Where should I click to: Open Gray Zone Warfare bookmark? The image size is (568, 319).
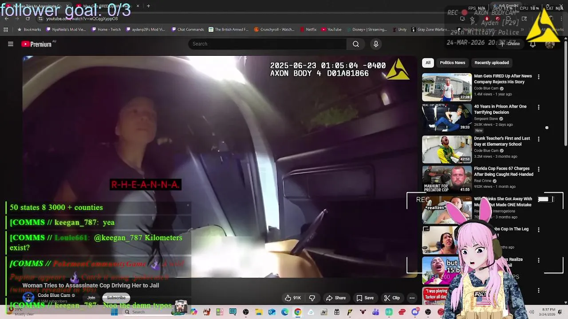click(431, 30)
